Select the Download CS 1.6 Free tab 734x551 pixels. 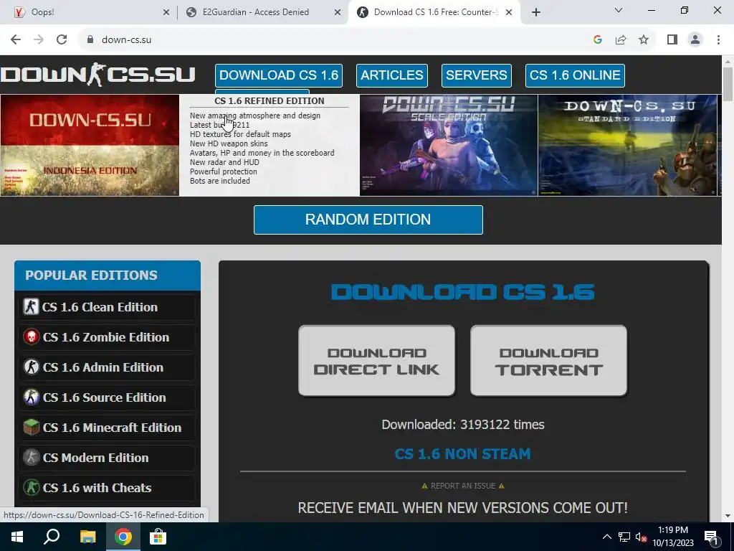(x=434, y=12)
